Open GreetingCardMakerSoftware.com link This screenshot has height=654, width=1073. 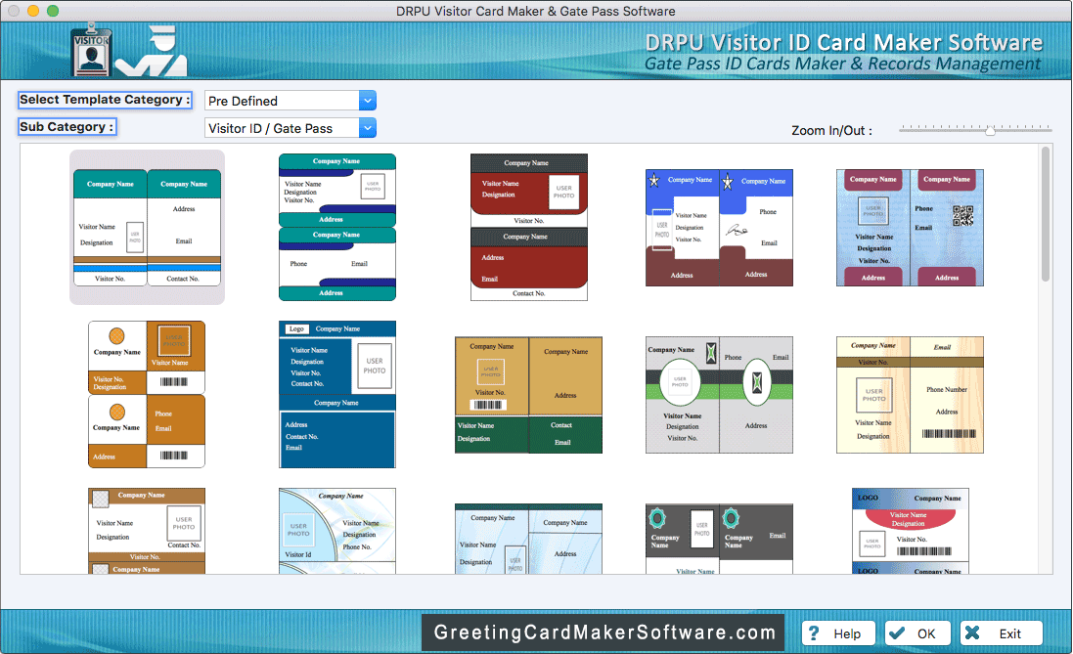(604, 632)
